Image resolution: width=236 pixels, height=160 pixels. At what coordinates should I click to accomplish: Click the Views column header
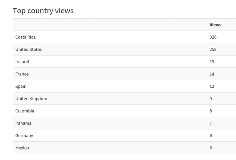point(215,25)
